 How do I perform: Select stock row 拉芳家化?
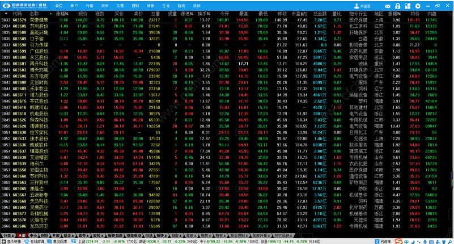[219, 132]
